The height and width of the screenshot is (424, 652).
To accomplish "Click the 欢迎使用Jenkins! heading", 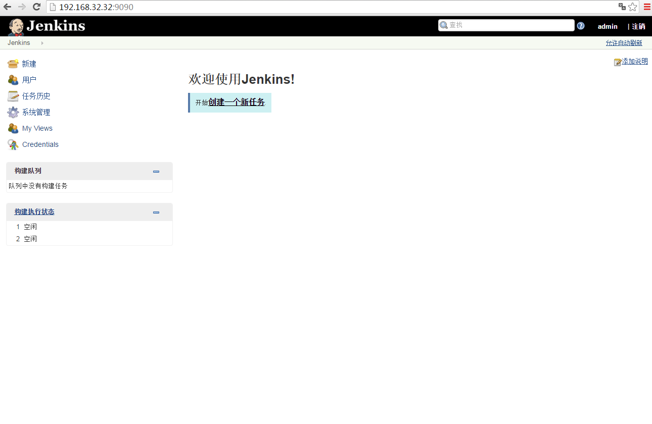I will click(x=242, y=79).
